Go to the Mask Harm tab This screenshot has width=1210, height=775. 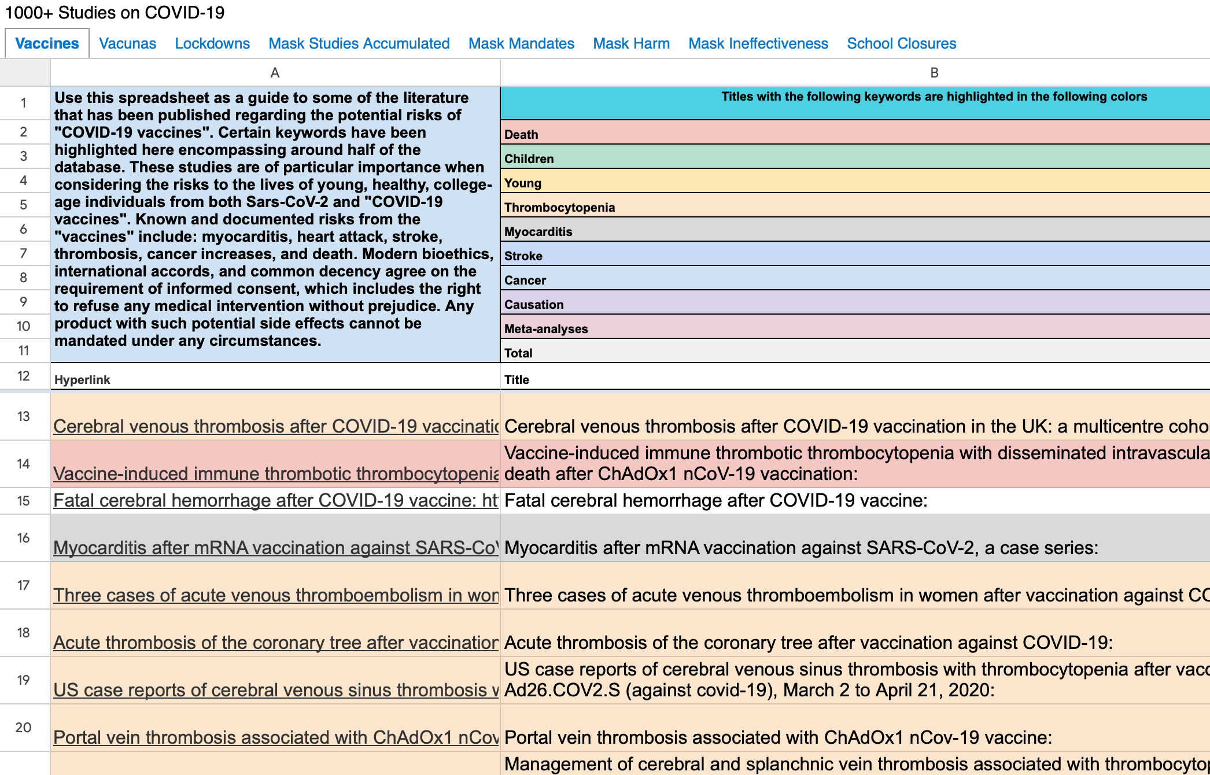coord(631,43)
